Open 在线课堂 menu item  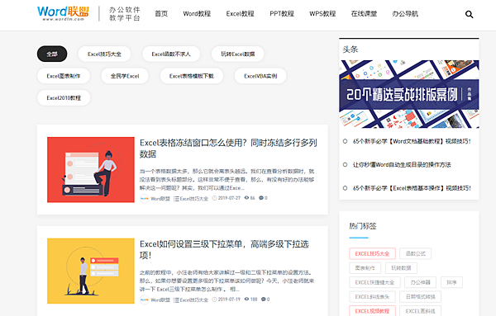point(364,13)
